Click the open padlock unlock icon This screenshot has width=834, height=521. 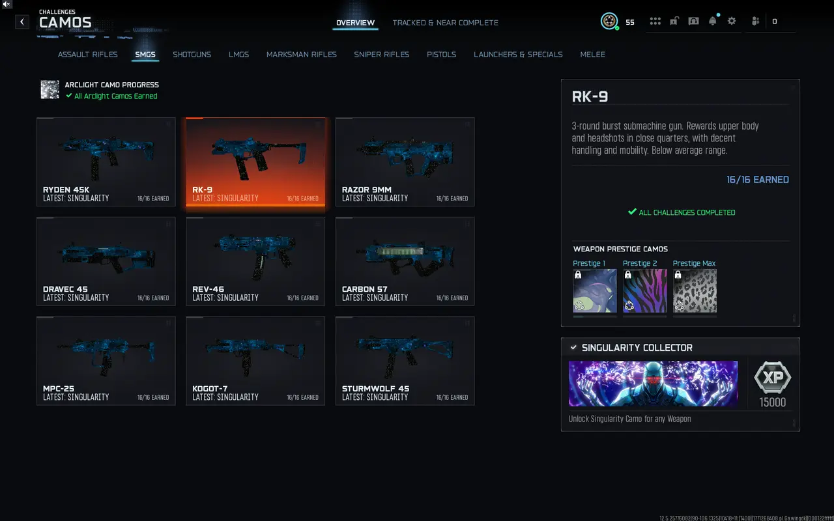(674, 21)
